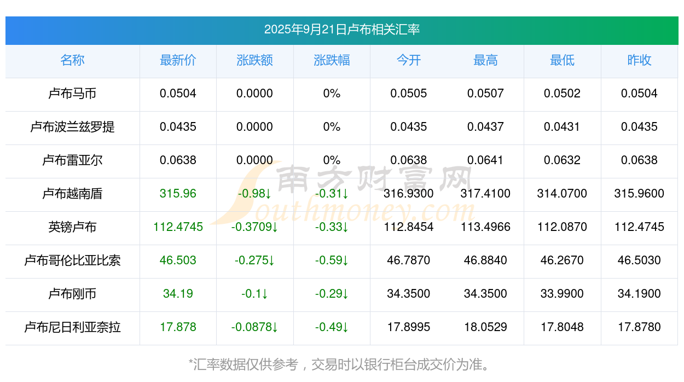Click low value 0.0502
The height and width of the screenshot is (382, 684).
[x=563, y=94]
